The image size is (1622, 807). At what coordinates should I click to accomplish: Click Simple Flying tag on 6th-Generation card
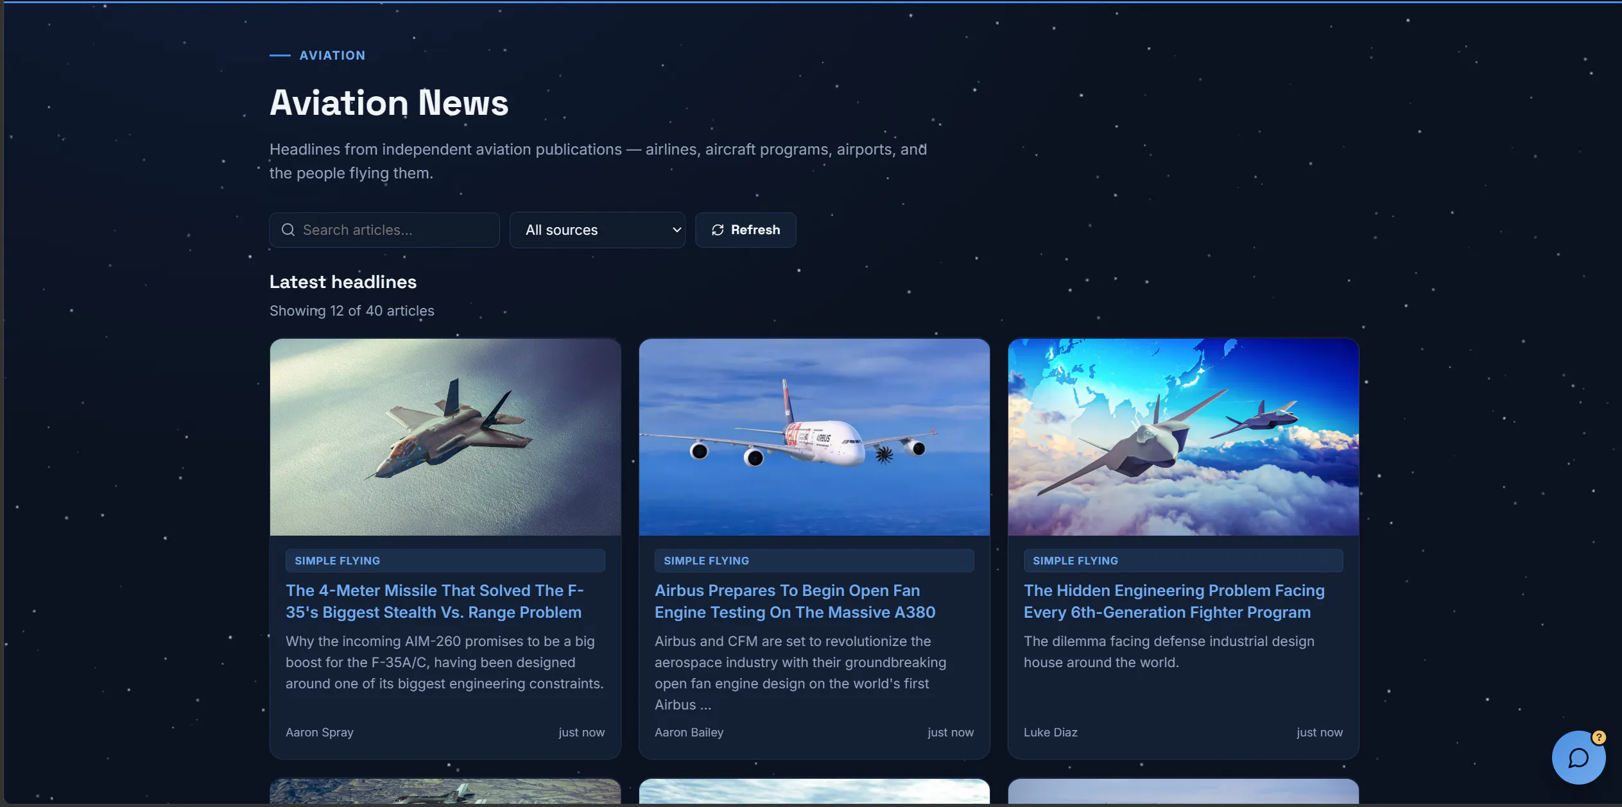(1184, 561)
